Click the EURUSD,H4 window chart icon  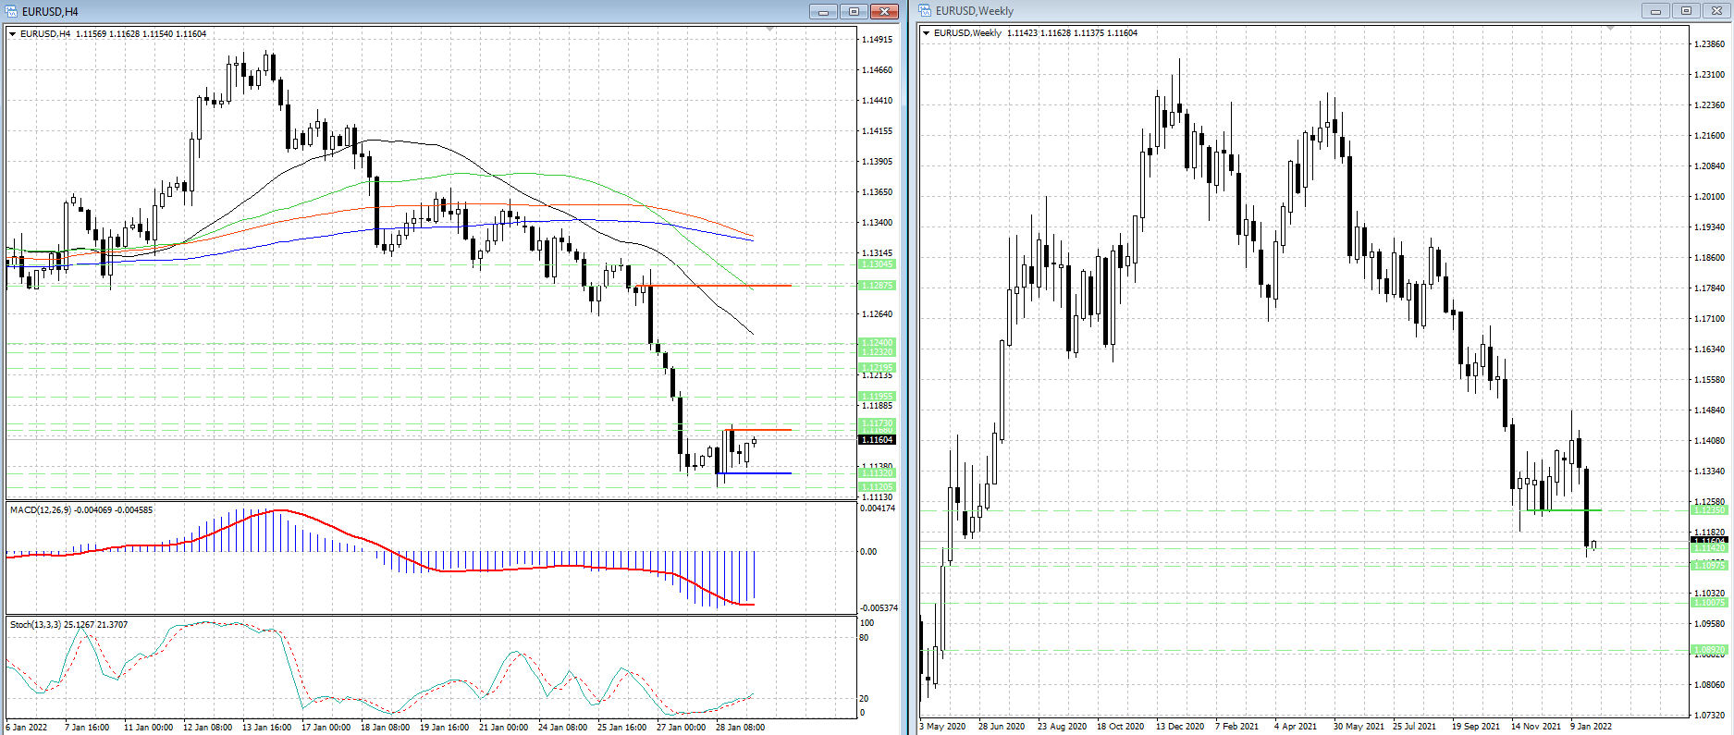pyautogui.click(x=12, y=11)
